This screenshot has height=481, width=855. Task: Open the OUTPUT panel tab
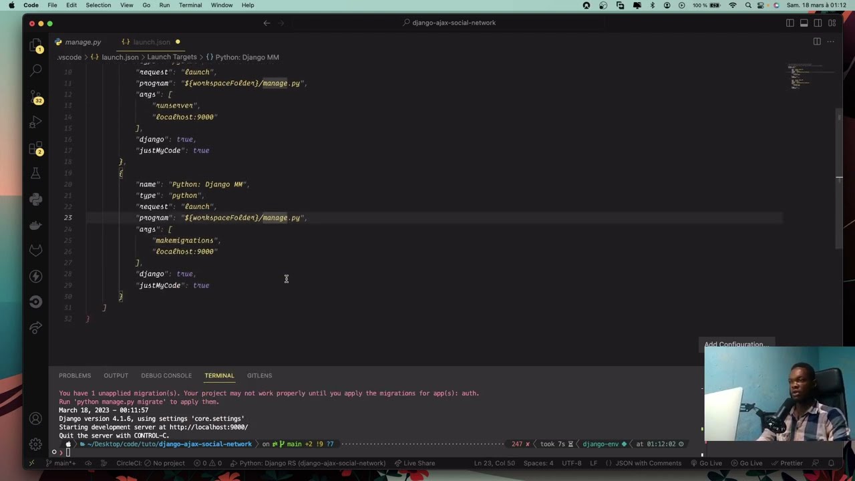click(116, 375)
